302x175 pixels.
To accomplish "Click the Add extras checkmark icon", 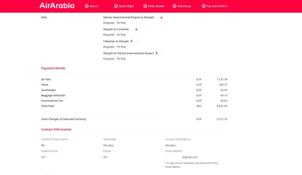I will tap(174, 6).
